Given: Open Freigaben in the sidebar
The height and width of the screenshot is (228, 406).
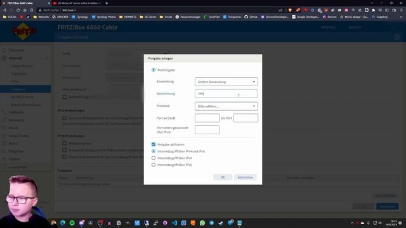Looking at the screenshot, I should [25, 89].
